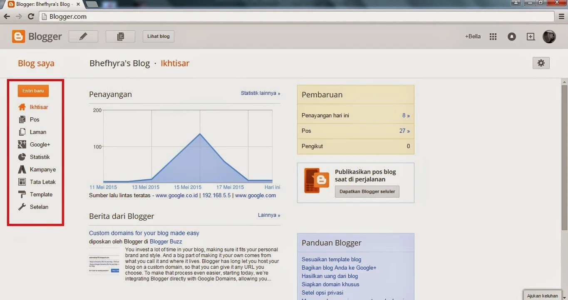This screenshot has width=568, height=300.
Task: Open the Laman menu item
Action: [38, 132]
